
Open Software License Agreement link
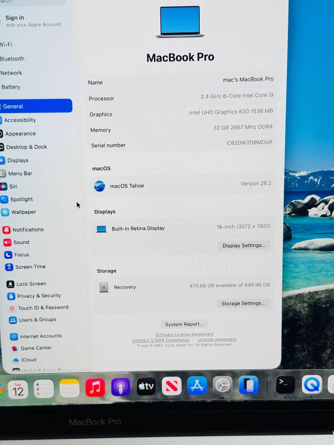pyautogui.click(x=184, y=334)
